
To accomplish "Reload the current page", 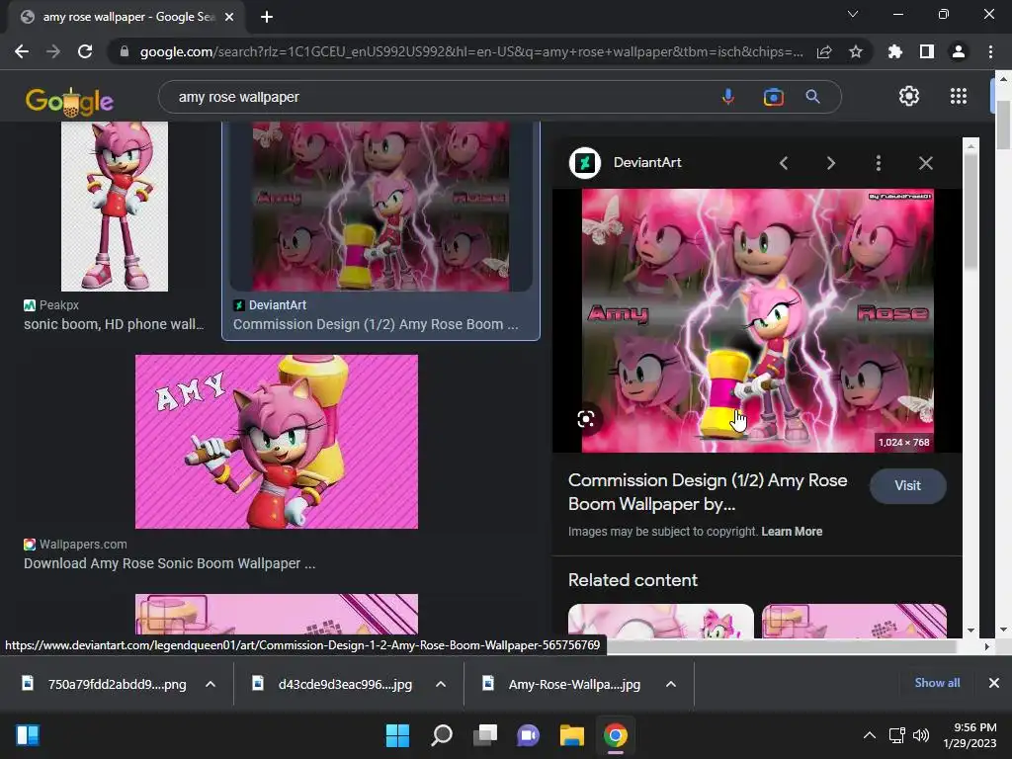I will 85,51.
